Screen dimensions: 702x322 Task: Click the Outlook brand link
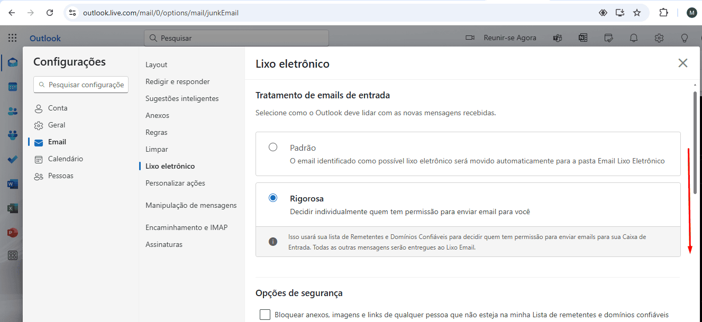[45, 38]
